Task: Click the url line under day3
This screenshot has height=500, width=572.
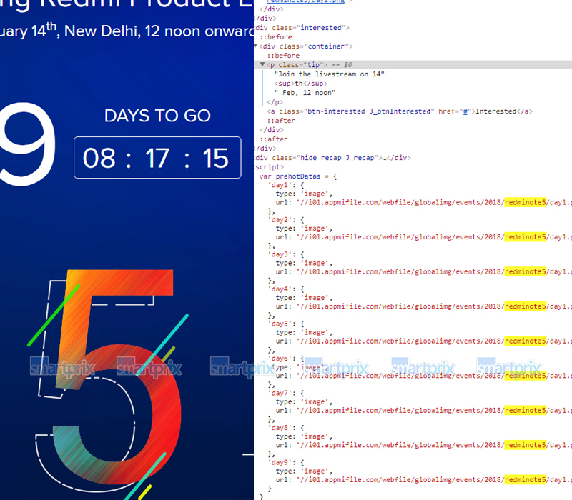Action: click(423, 272)
